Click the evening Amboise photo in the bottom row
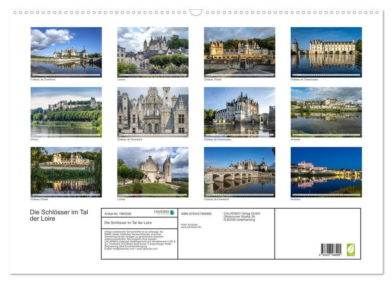This screenshot has height=283, width=392. pos(326,171)
